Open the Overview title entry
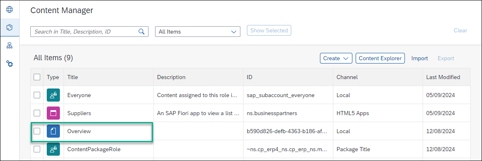This screenshot has width=482, height=161. [x=79, y=131]
